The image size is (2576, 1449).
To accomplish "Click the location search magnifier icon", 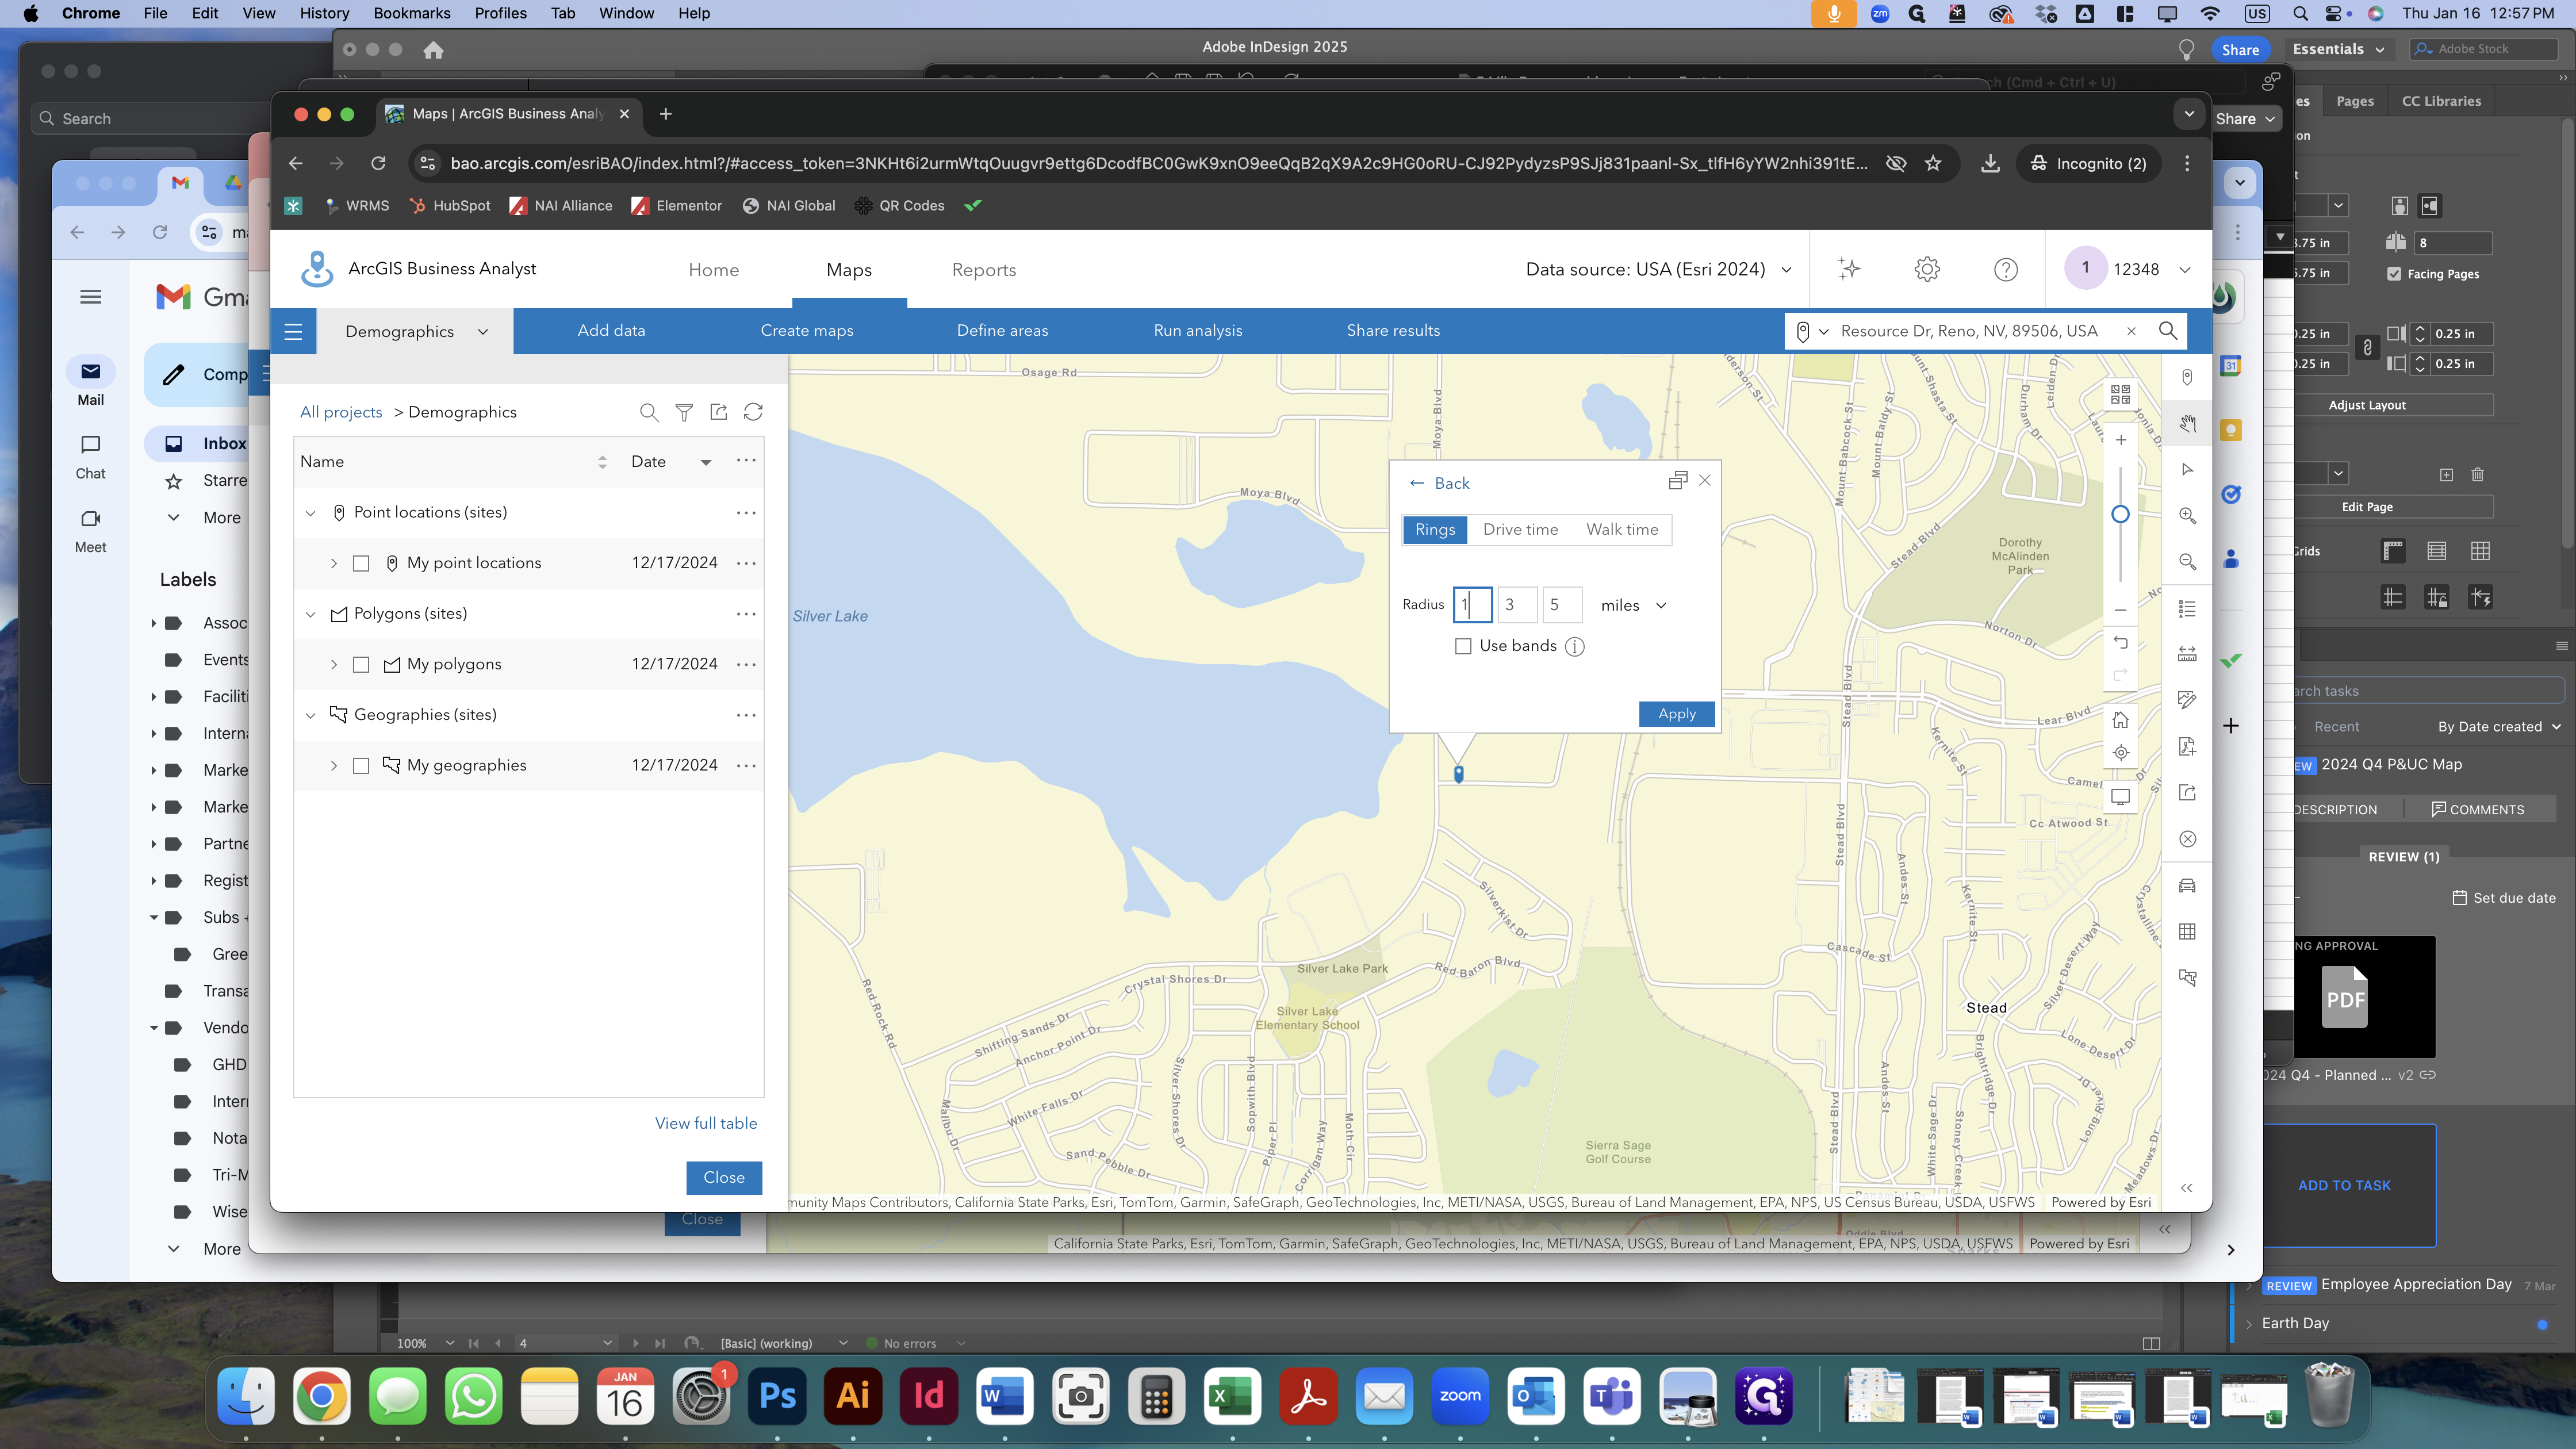I will click(x=2167, y=331).
